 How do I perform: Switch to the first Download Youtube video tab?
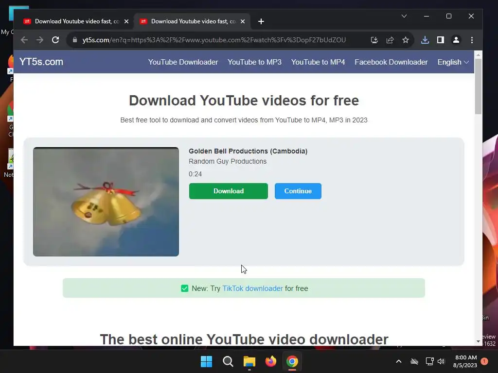(x=76, y=21)
